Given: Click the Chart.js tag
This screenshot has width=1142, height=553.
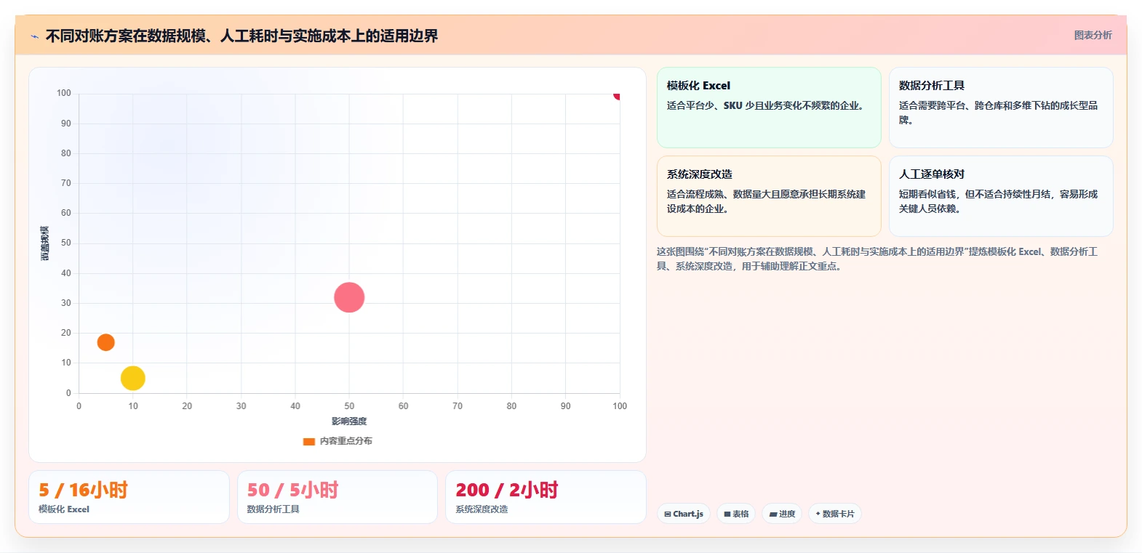Looking at the screenshot, I should 684,514.
